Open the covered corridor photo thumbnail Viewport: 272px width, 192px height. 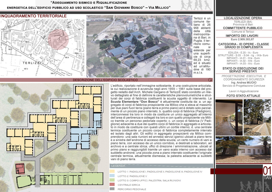(x=229, y=117)
